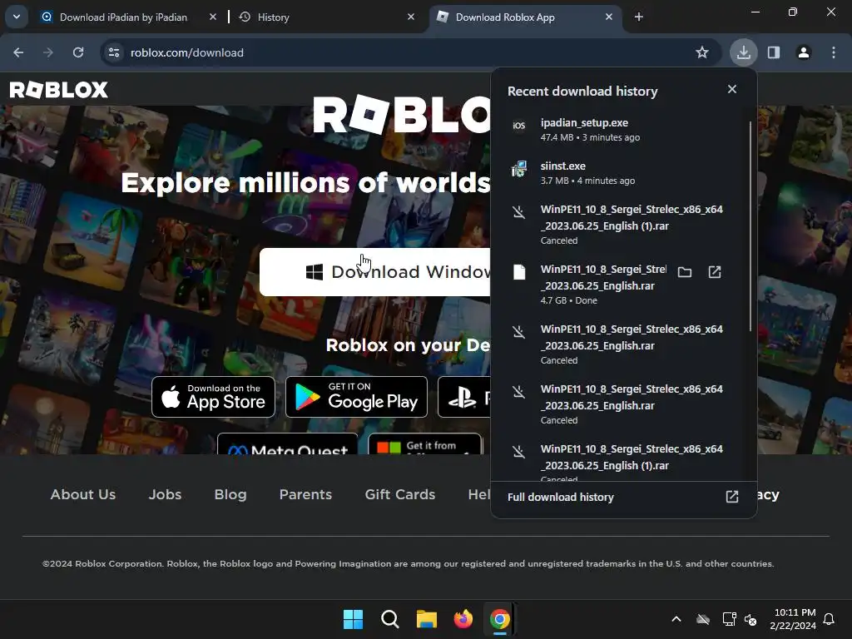Open the Blog footer link
Image resolution: width=852 pixels, height=639 pixels.
(x=230, y=494)
